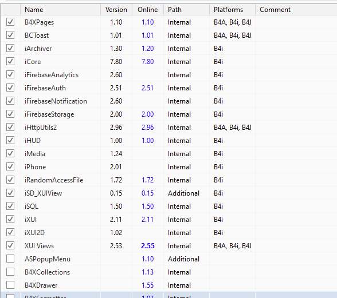This screenshot has height=298, width=337.
Task: Click the Platforms column header
Action: [x=232, y=10]
